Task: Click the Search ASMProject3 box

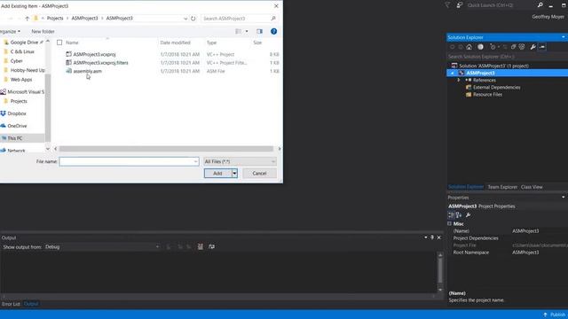Action: pos(239,19)
